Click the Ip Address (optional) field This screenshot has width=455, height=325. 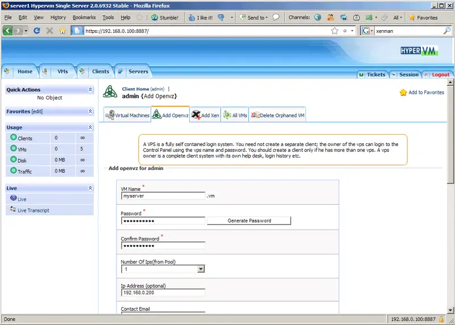click(x=163, y=293)
